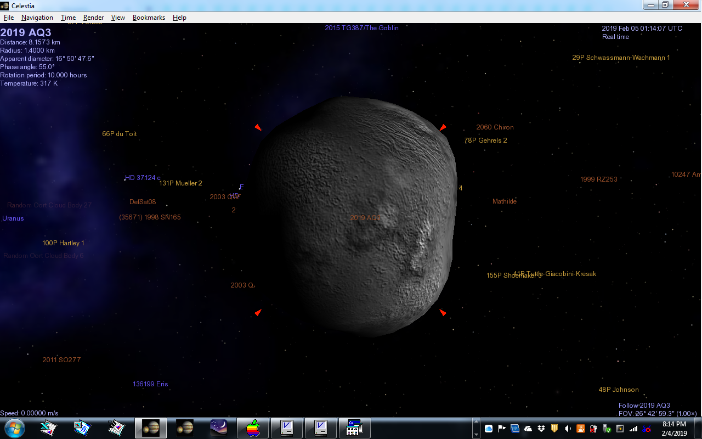Select the 29P Schwassmann-Wachmann 1 label
Image resolution: width=702 pixels, height=439 pixels.
(x=621, y=58)
